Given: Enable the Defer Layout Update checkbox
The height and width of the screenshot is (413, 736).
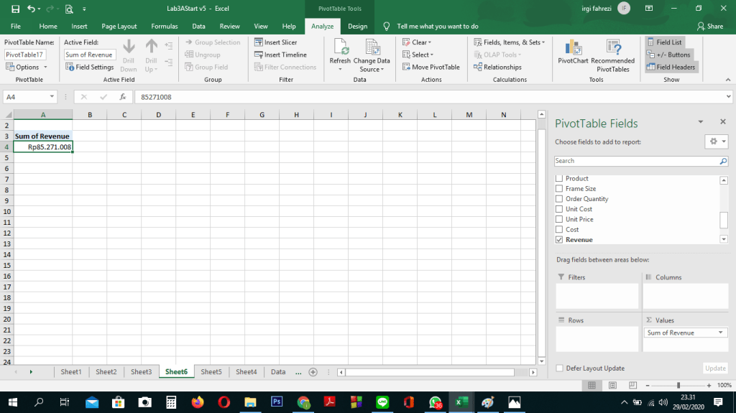Looking at the screenshot, I should coord(560,368).
